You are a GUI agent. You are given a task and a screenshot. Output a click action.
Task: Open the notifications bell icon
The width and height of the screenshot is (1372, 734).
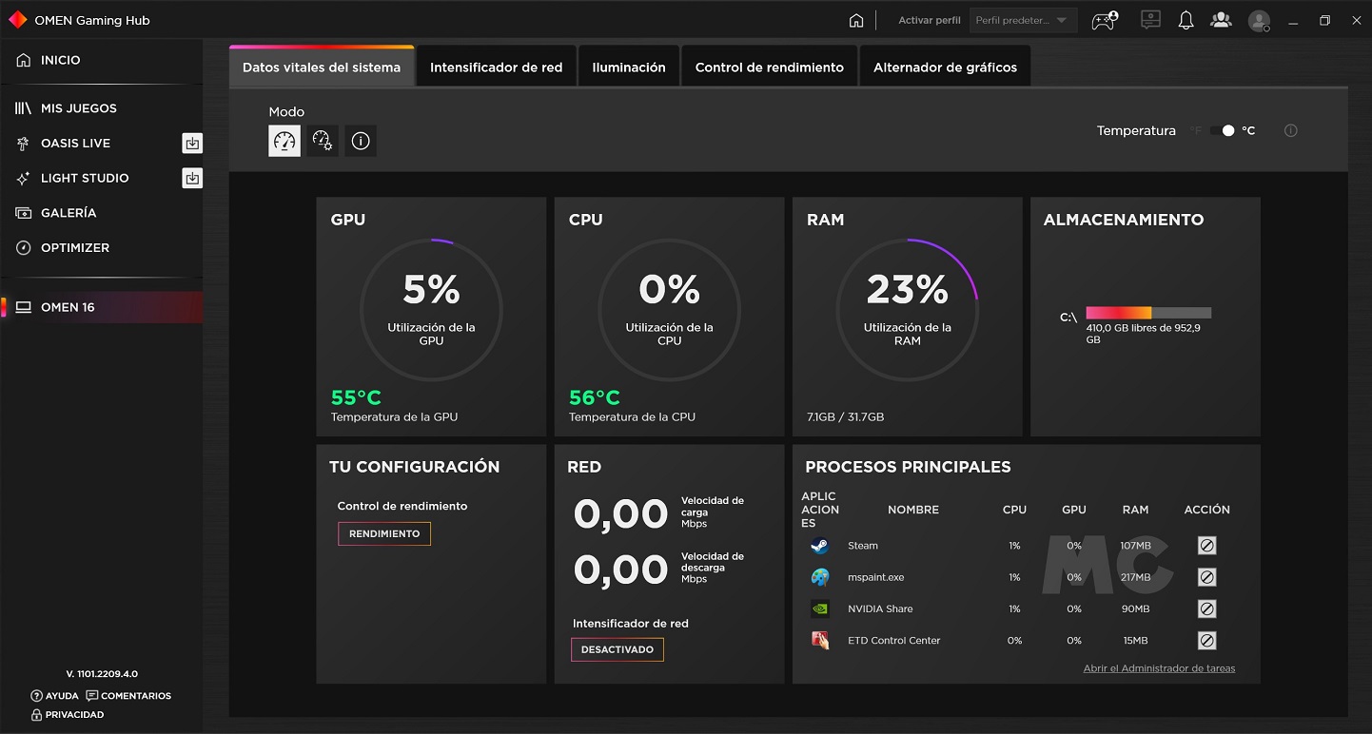point(1186,20)
